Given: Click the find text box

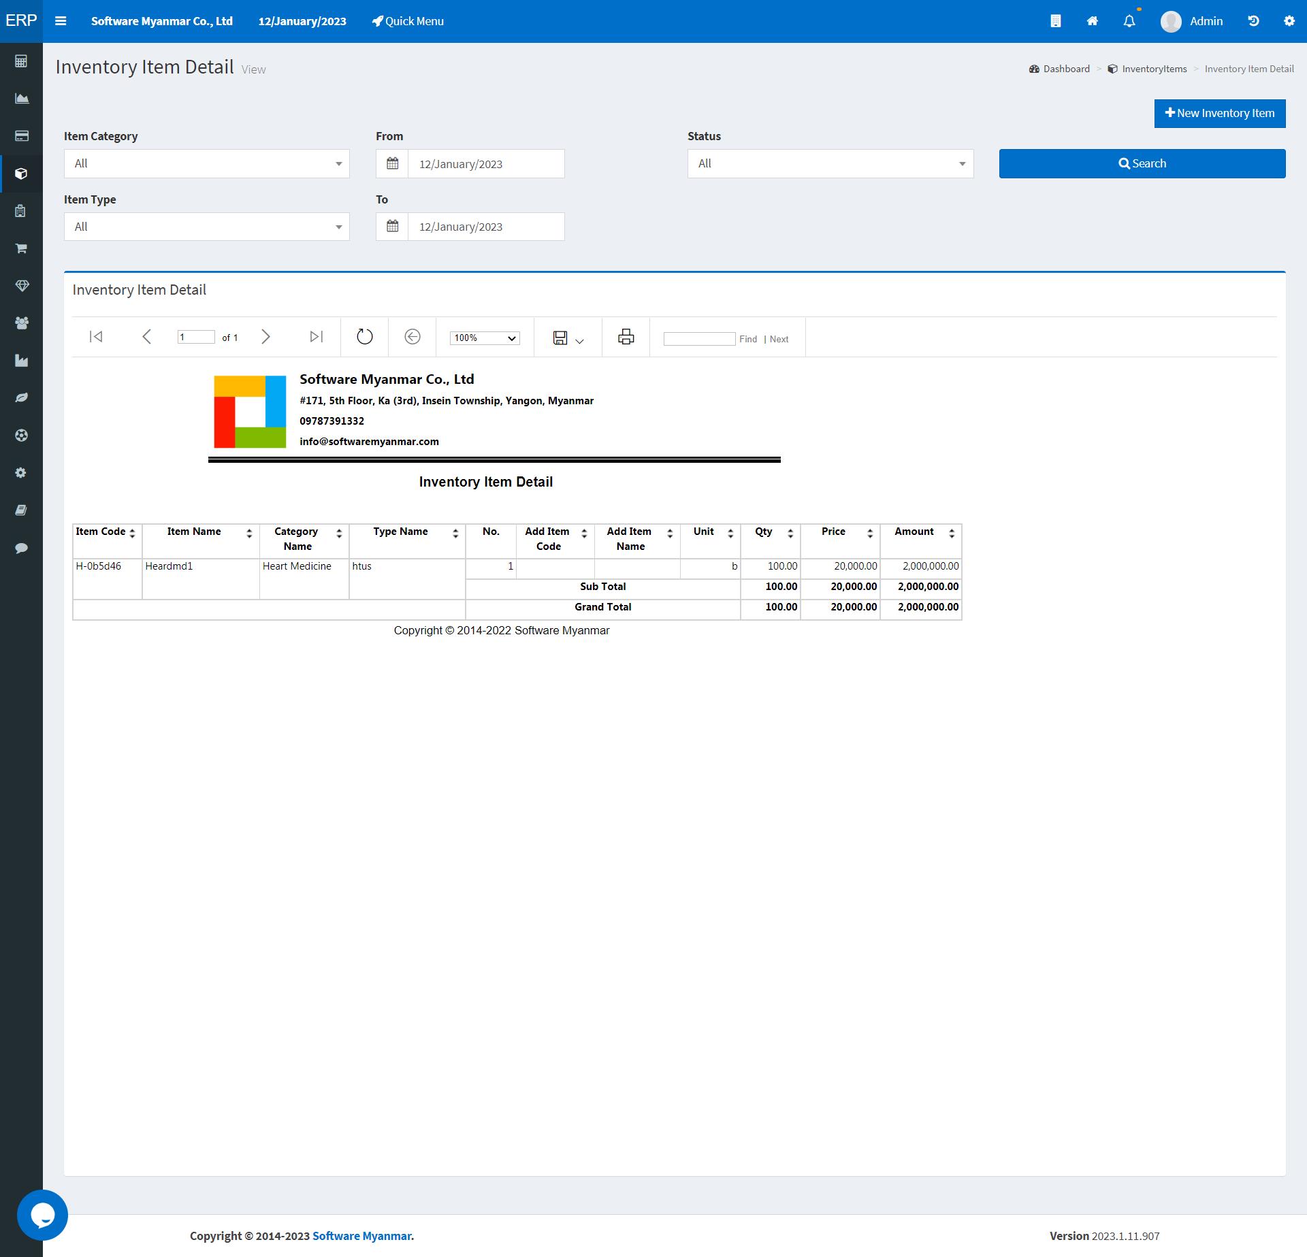Looking at the screenshot, I should click(699, 338).
